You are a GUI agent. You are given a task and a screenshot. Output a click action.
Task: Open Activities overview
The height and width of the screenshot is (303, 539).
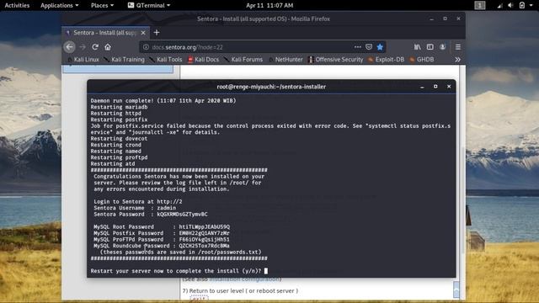(17, 5)
